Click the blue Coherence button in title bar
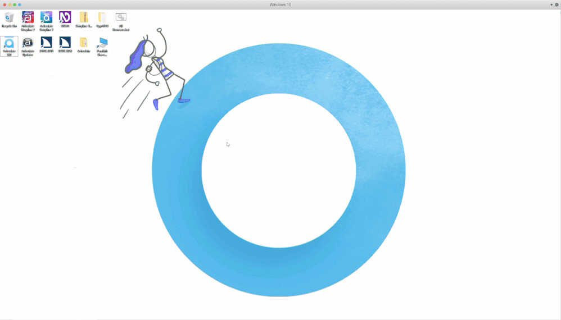561x320 pixels. 20,4
